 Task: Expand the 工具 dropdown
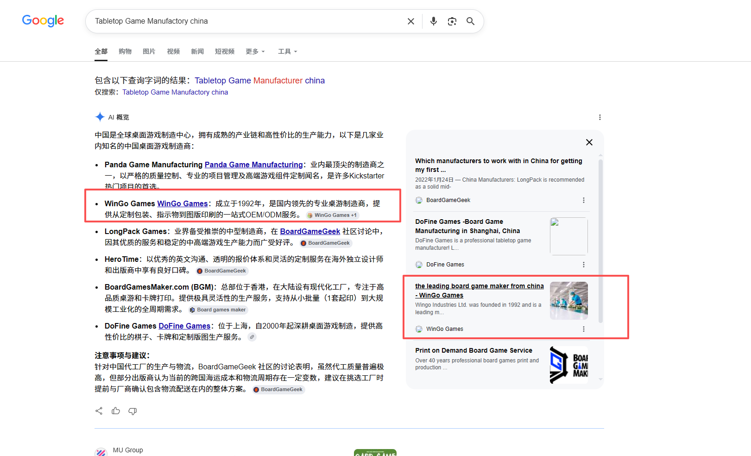point(287,51)
